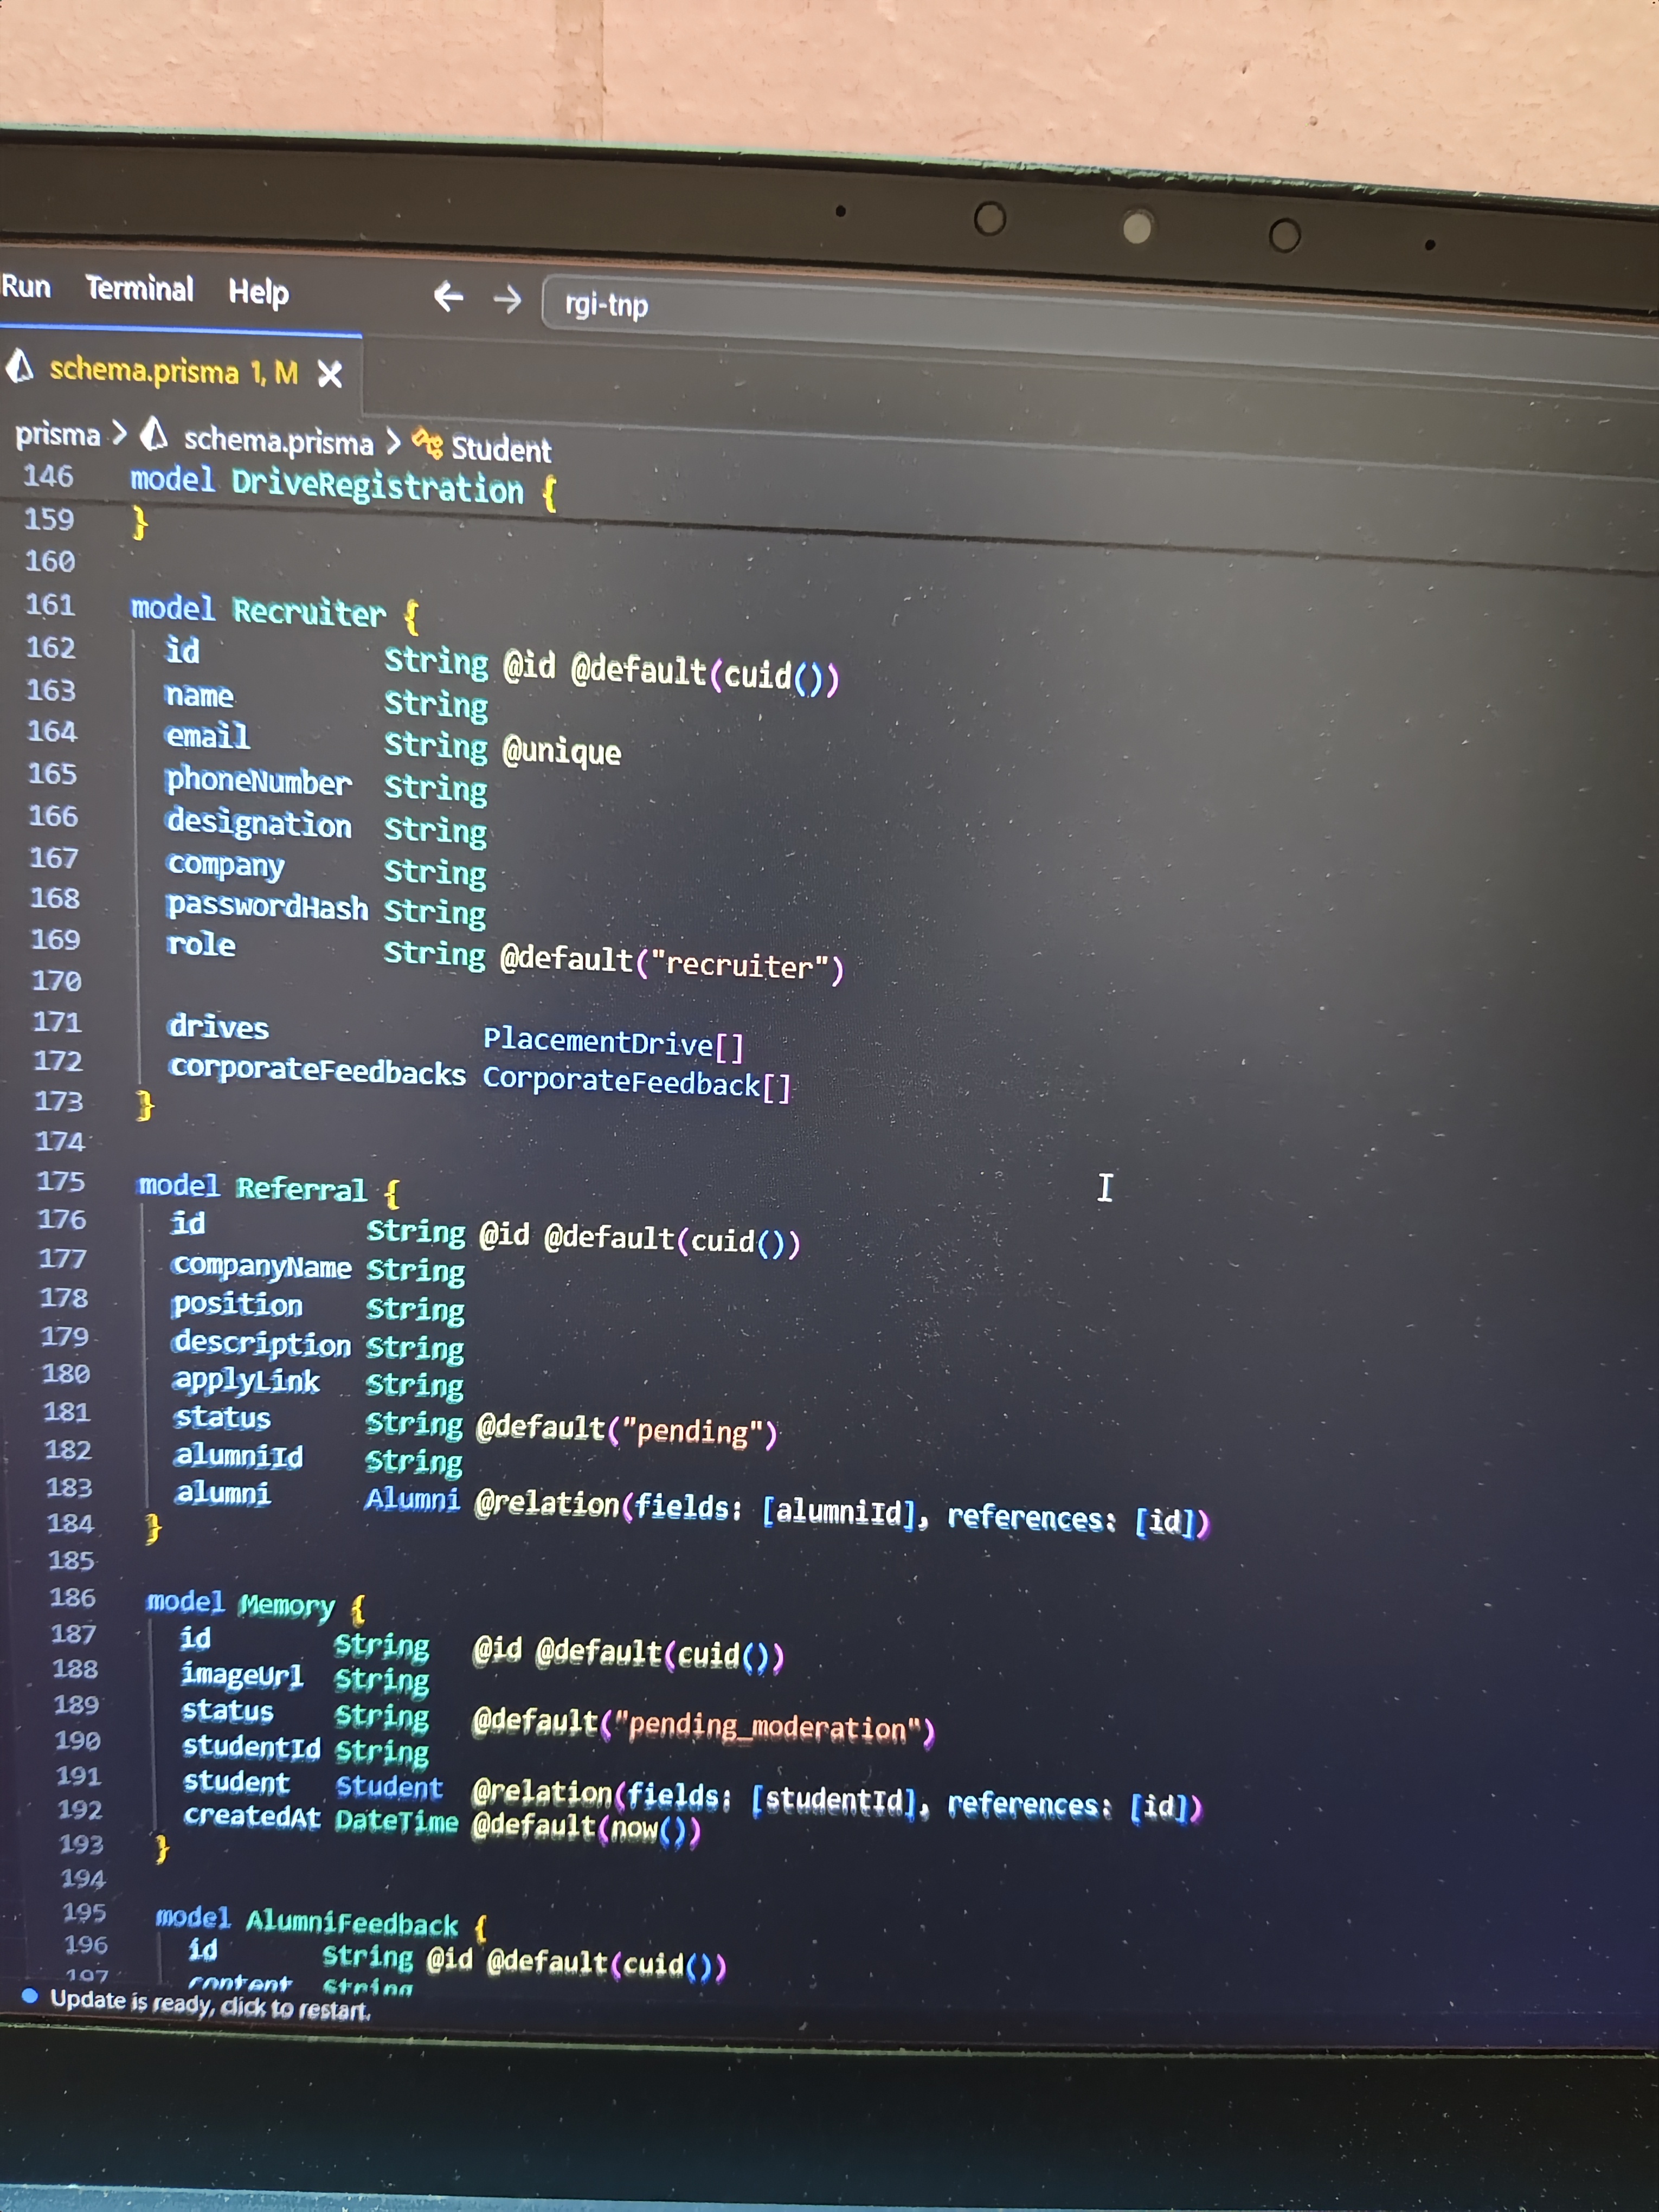1659x2212 pixels.
Task: Click the prisma folder breadcrumb
Action: tap(57, 434)
